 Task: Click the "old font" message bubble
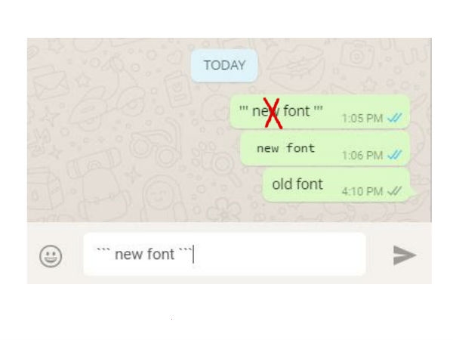click(x=337, y=185)
